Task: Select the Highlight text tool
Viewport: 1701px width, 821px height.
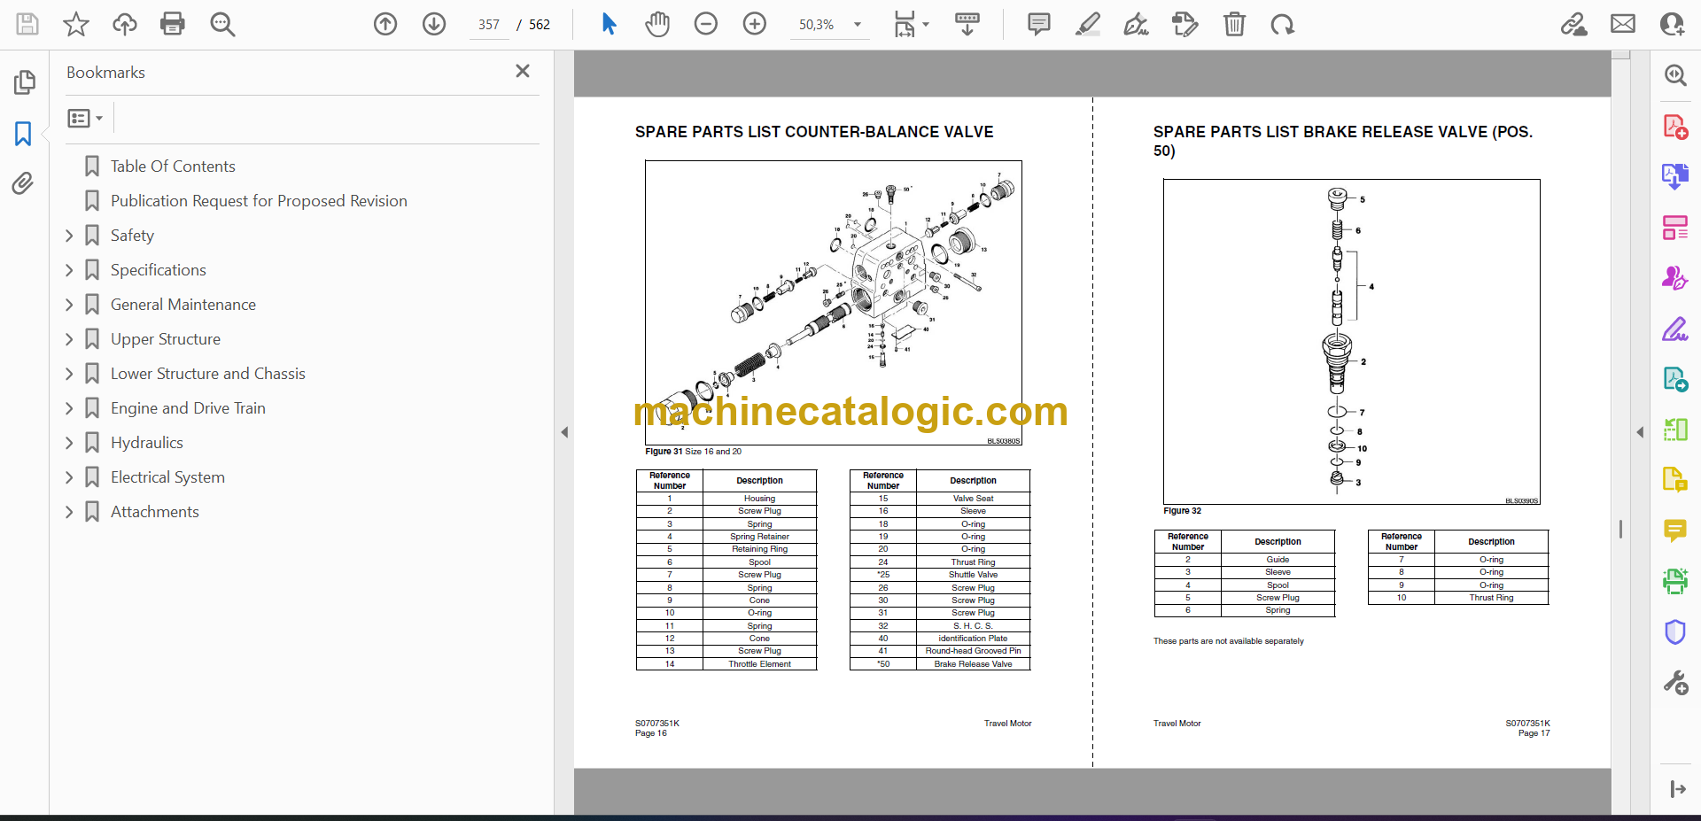Action: [1088, 24]
